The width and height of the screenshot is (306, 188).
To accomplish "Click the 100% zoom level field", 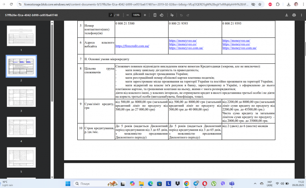I will [136, 15].
